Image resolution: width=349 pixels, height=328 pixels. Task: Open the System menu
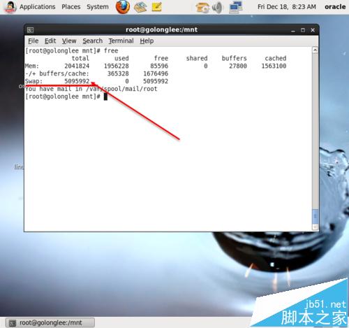(98, 7)
